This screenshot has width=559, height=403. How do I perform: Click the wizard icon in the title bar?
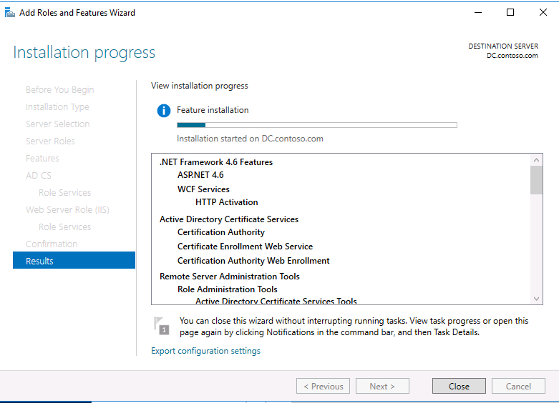point(10,12)
